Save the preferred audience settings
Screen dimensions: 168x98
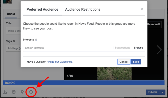(x=136, y=62)
